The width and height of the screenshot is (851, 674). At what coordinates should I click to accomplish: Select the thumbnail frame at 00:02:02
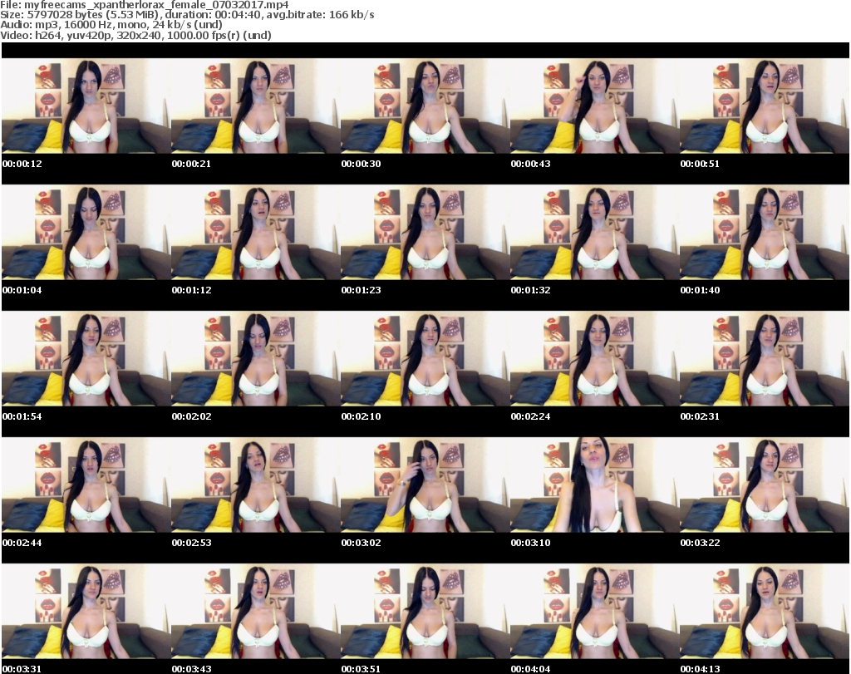(256, 359)
